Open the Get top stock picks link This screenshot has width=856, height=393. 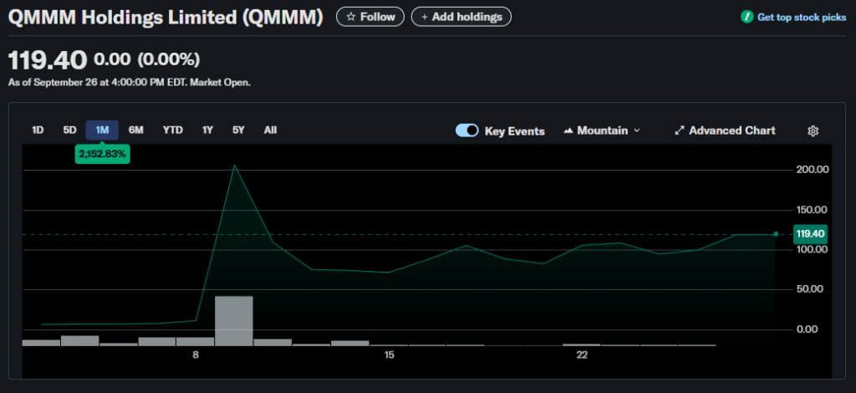[801, 17]
